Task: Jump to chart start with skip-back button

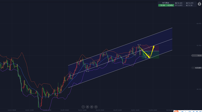Action: (x=87, y=107)
